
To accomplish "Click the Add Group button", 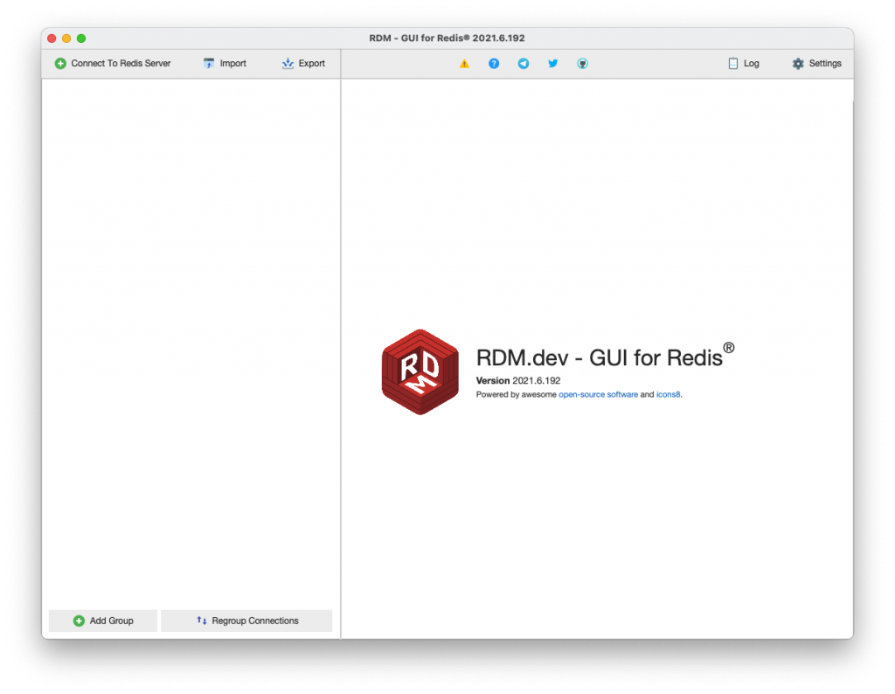I will [103, 621].
